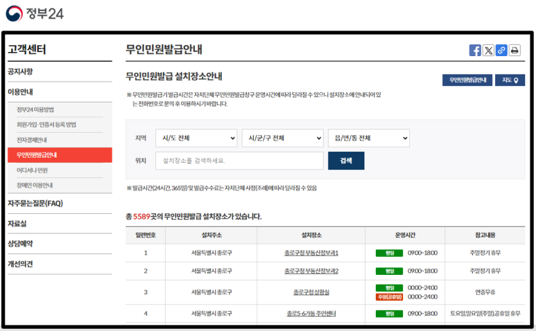Open 전자결제안내 submenu item
536x331 pixels.
tap(32, 140)
